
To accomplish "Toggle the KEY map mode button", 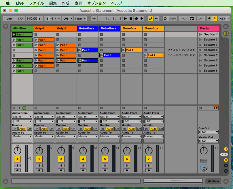I will (222, 18).
